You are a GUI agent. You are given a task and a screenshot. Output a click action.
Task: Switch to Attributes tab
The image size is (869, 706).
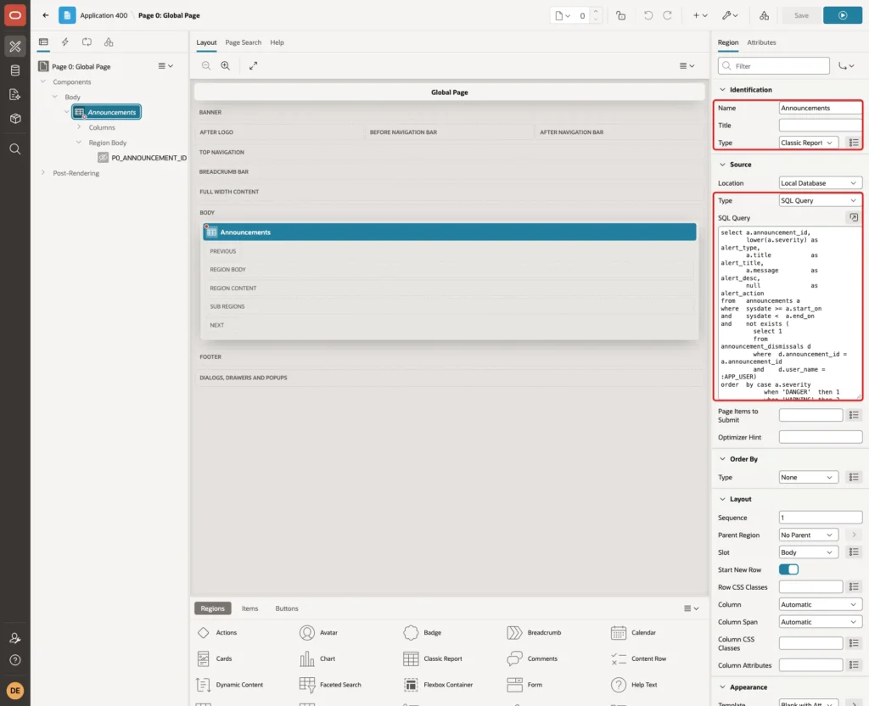click(761, 42)
